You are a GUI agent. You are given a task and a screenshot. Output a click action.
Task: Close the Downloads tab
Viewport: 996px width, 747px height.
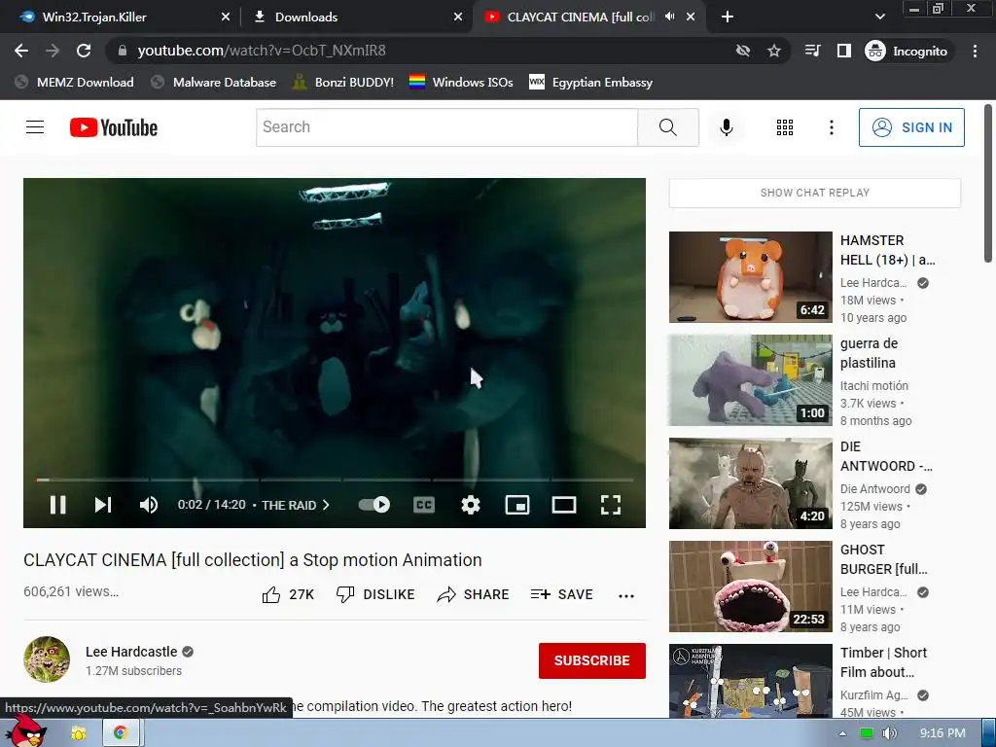[458, 18]
